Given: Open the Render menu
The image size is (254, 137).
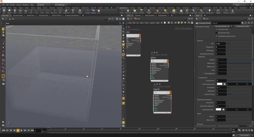Looking at the screenshot, I should coord(13,5).
